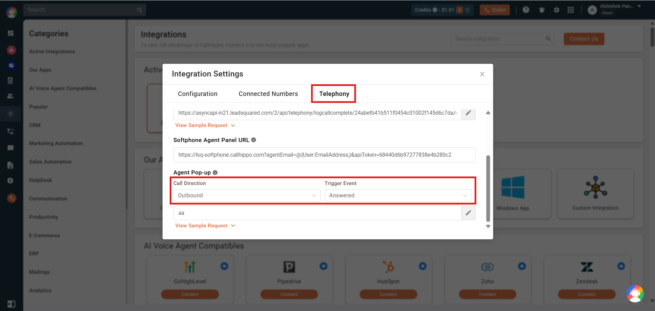This screenshot has height=311, width=655.
Task: Open the Dashboard grid icon in the sidebar
Action: 11,33
